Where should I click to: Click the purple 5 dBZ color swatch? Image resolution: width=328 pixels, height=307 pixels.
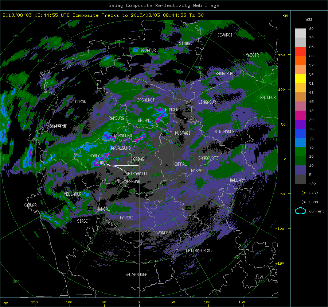point(300,170)
